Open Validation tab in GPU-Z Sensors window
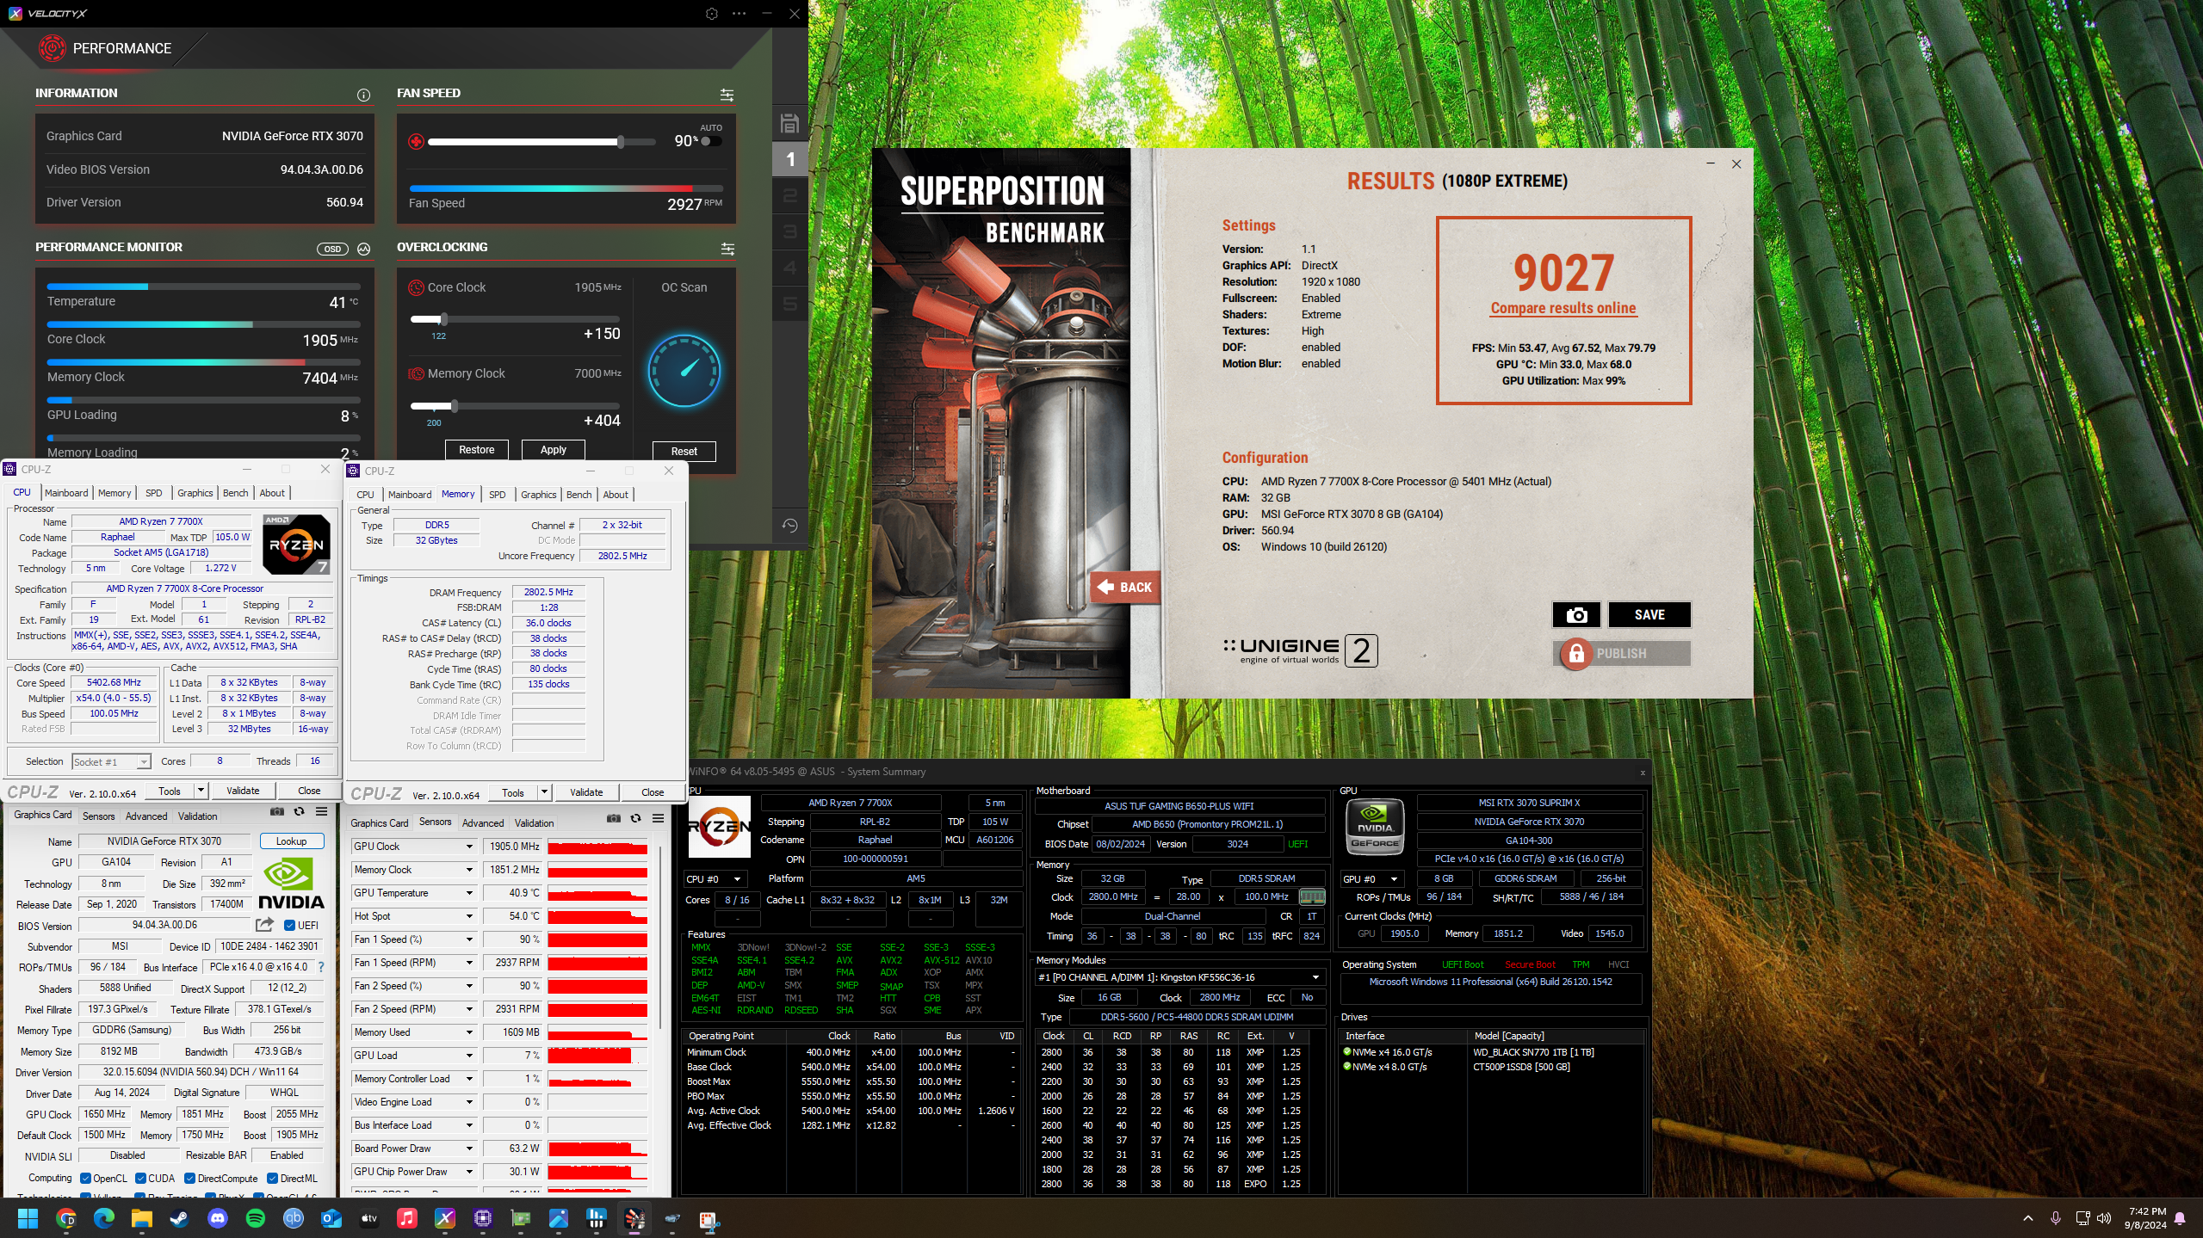The image size is (2203, 1238). 534,823
